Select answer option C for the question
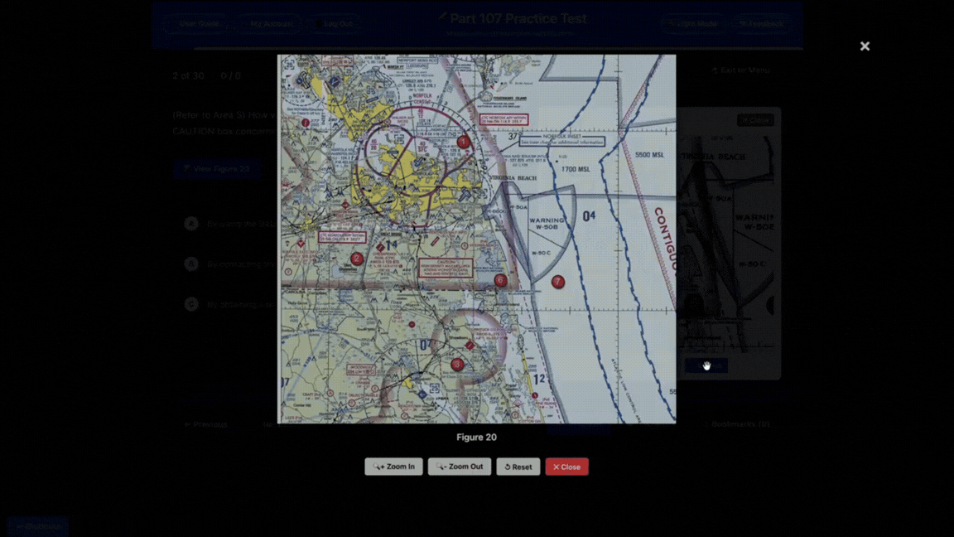The height and width of the screenshot is (537, 954). pos(190,304)
